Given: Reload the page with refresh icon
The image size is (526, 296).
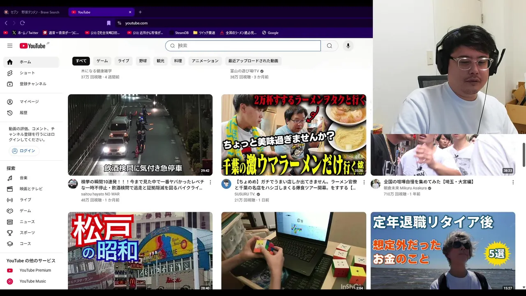Looking at the screenshot, I should [x=22, y=23].
